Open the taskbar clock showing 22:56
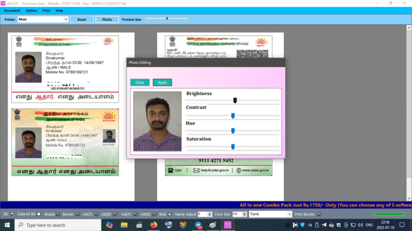Viewport: 412px width, 231px height. tap(386, 225)
